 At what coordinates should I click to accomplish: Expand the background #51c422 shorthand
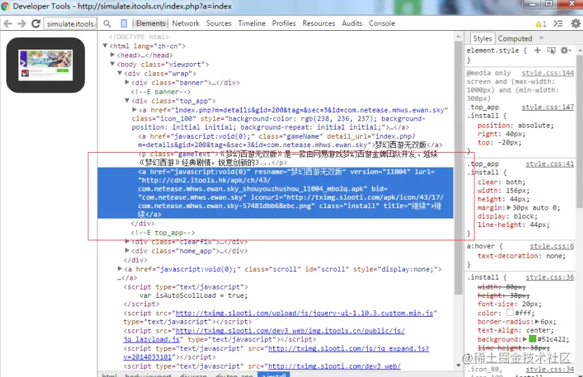[525, 339]
